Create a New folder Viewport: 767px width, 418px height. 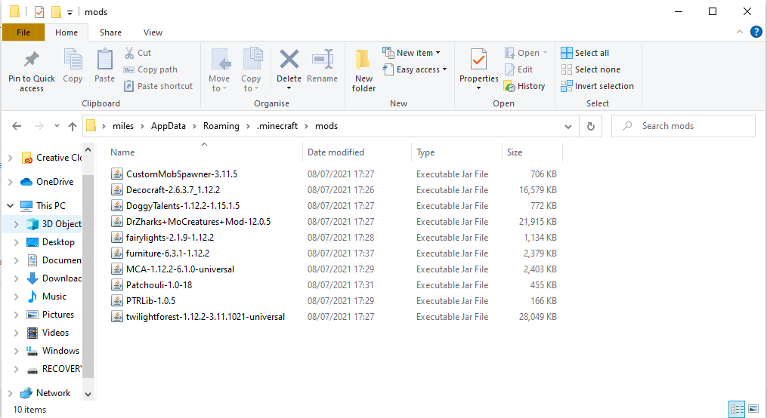coord(364,71)
